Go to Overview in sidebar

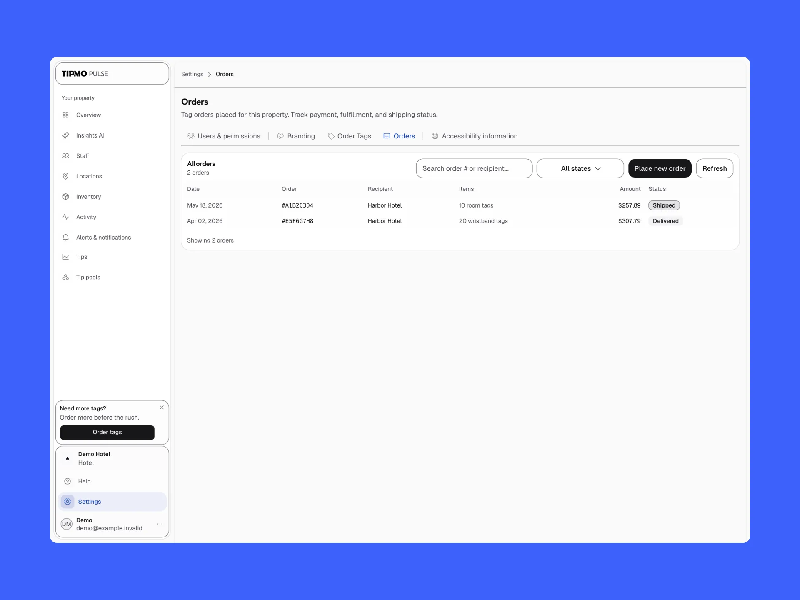[x=112, y=115]
